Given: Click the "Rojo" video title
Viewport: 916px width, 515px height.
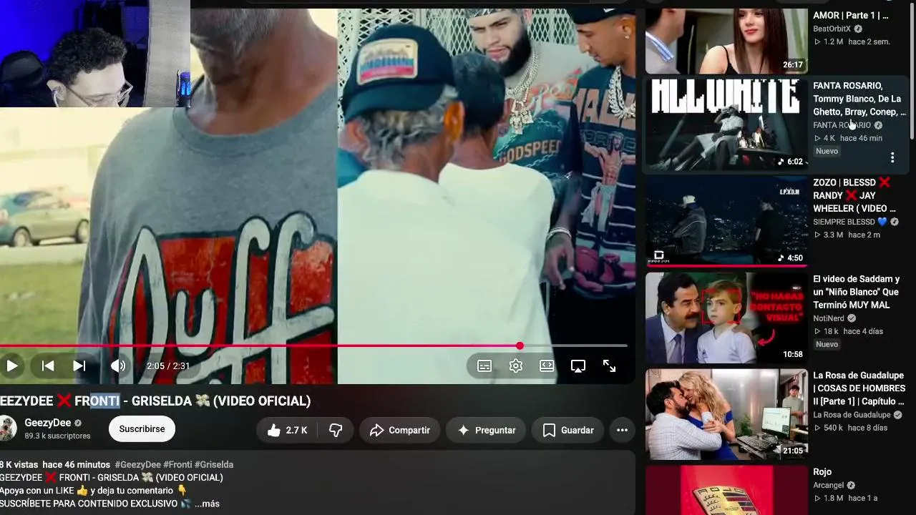Looking at the screenshot, I should click(822, 472).
